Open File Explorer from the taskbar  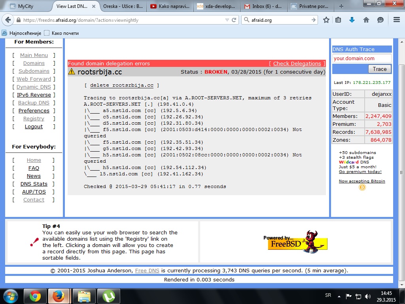pyautogui.click(x=84, y=296)
